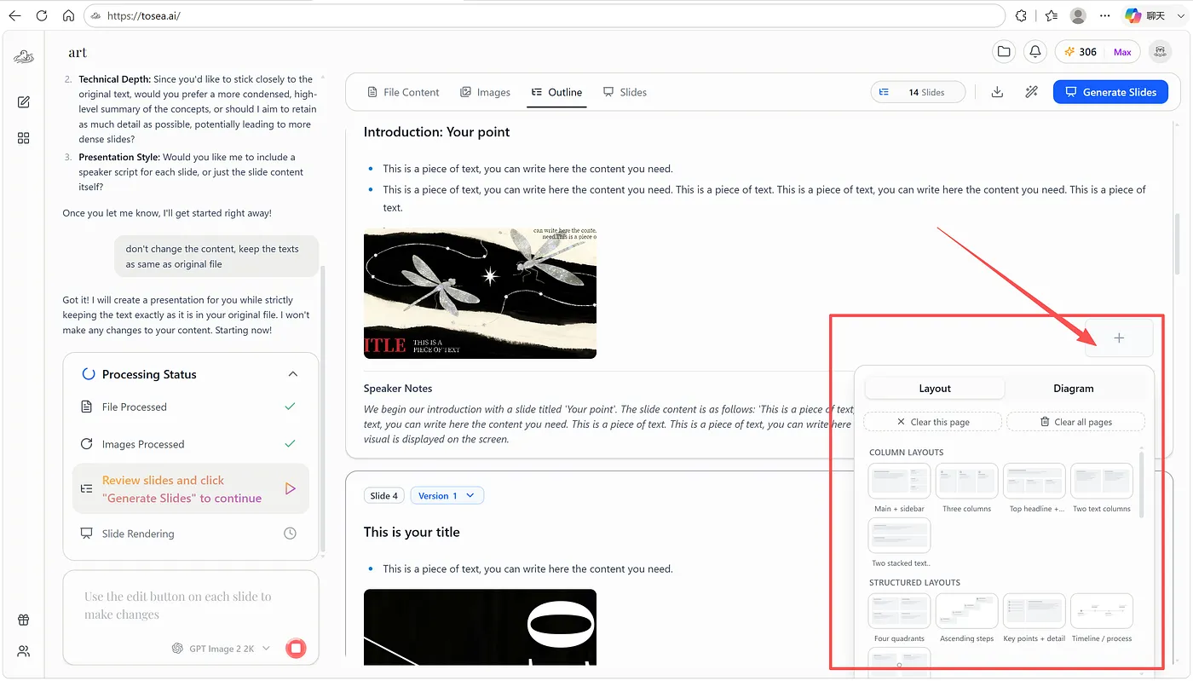The image size is (1193, 681).
Task: Click the plus add-layout button
Action: (x=1119, y=338)
